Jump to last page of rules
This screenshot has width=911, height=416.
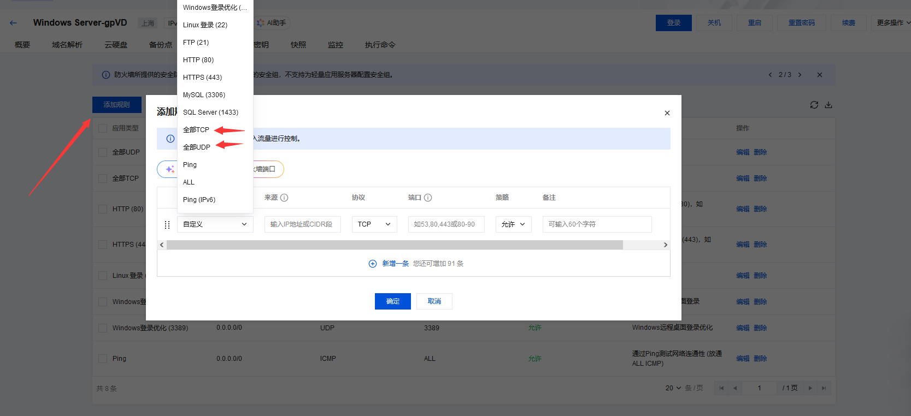(824, 388)
